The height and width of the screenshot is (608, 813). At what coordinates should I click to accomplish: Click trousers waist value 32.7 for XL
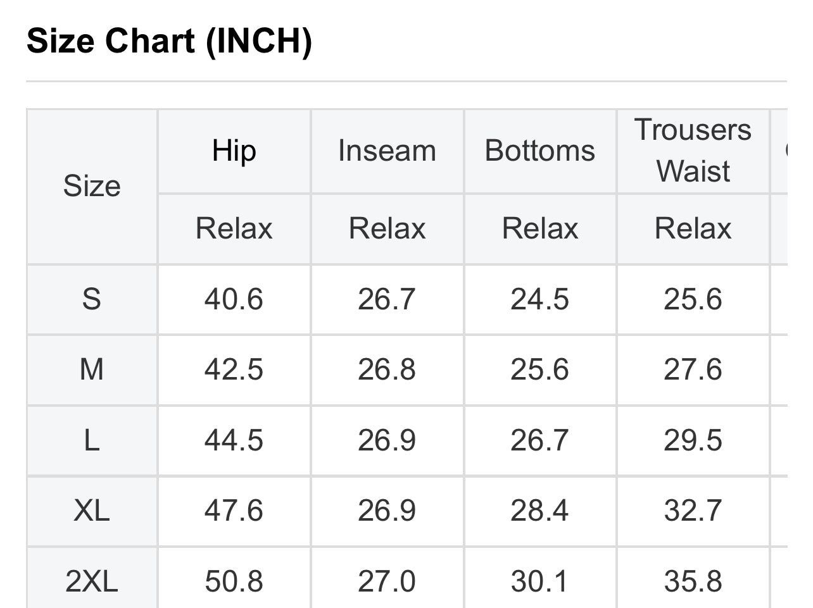coord(693,511)
